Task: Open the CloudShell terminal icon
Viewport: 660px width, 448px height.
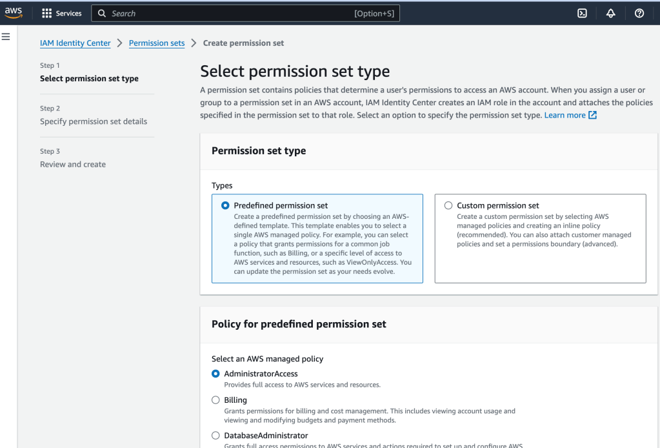Action: click(582, 14)
